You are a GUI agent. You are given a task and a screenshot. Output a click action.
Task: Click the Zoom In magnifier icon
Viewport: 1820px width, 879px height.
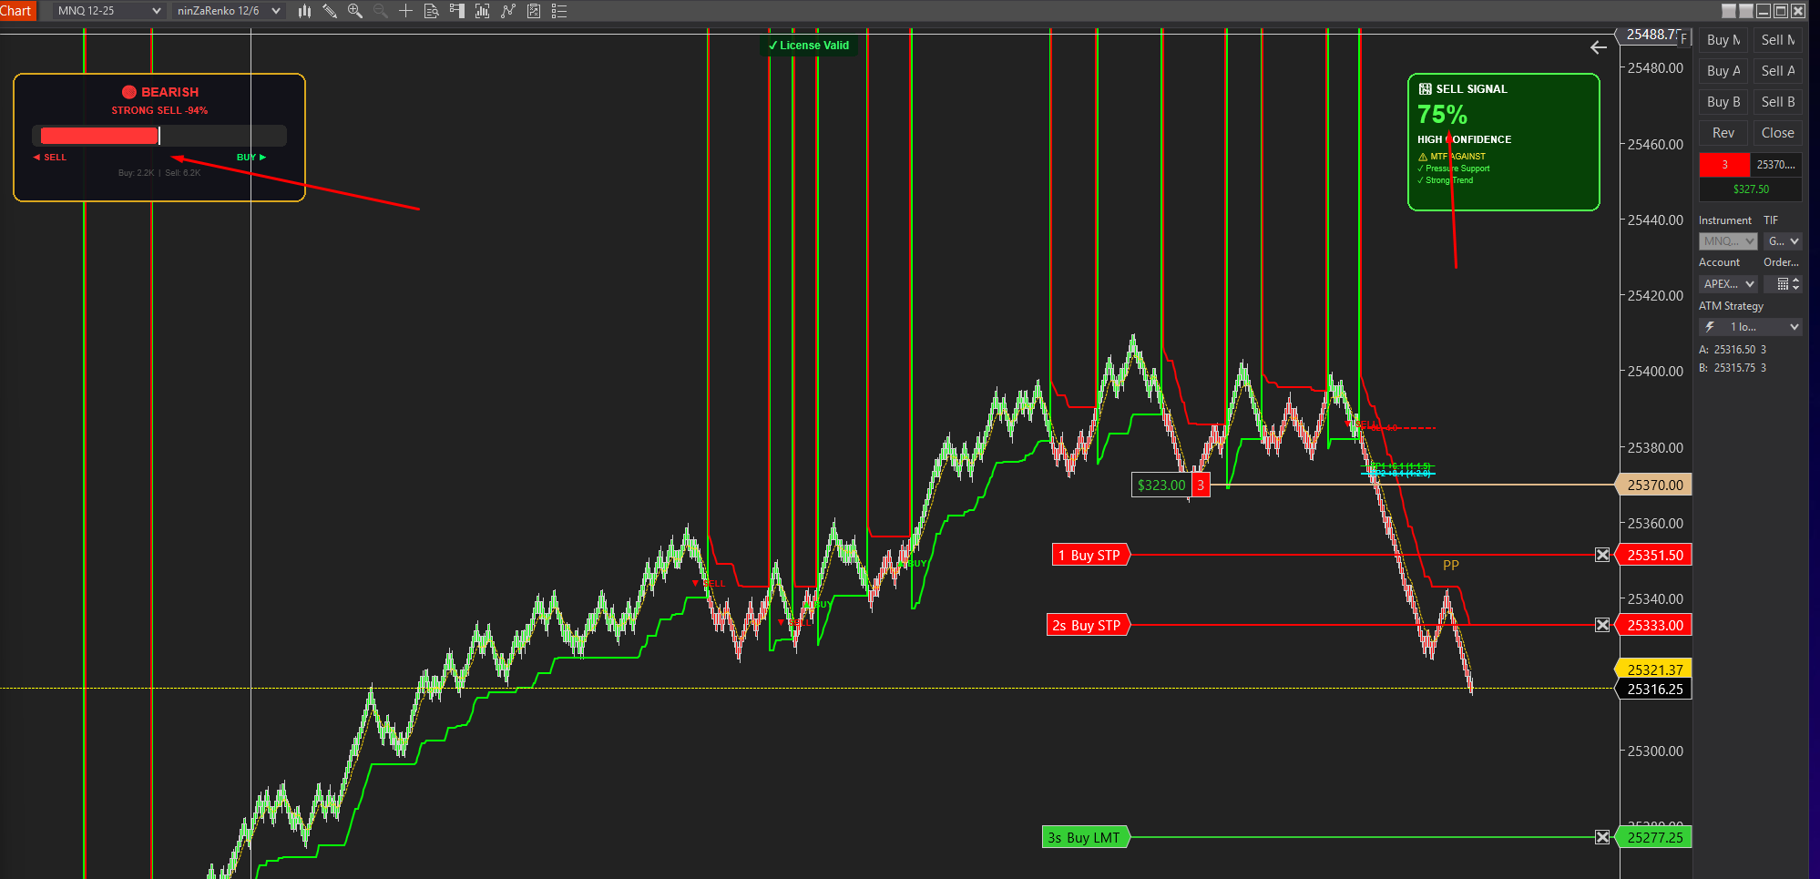[355, 11]
